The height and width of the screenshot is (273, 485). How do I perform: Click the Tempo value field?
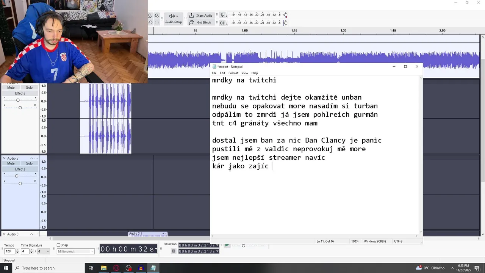click(9, 251)
